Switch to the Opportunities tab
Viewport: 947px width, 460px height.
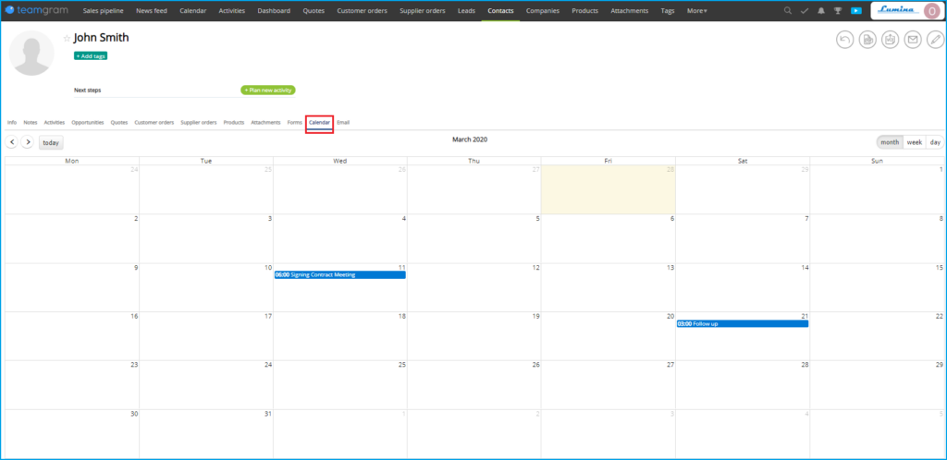88,122
